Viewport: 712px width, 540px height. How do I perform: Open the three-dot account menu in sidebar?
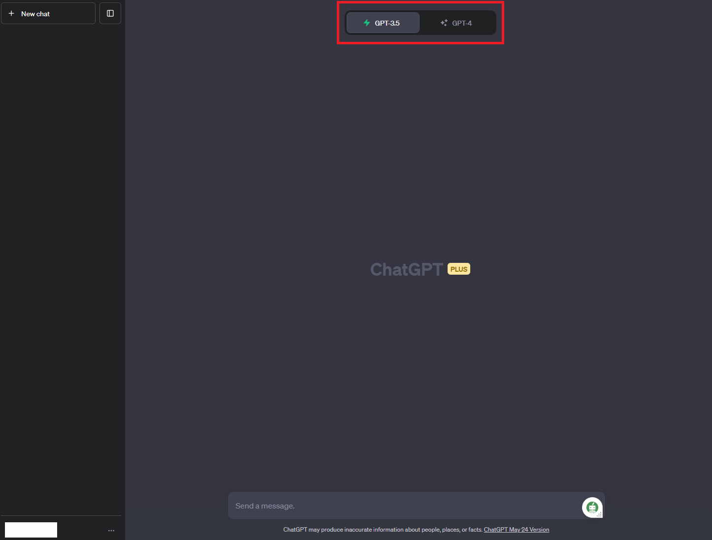pyautogui.click(x=111, y=530)
